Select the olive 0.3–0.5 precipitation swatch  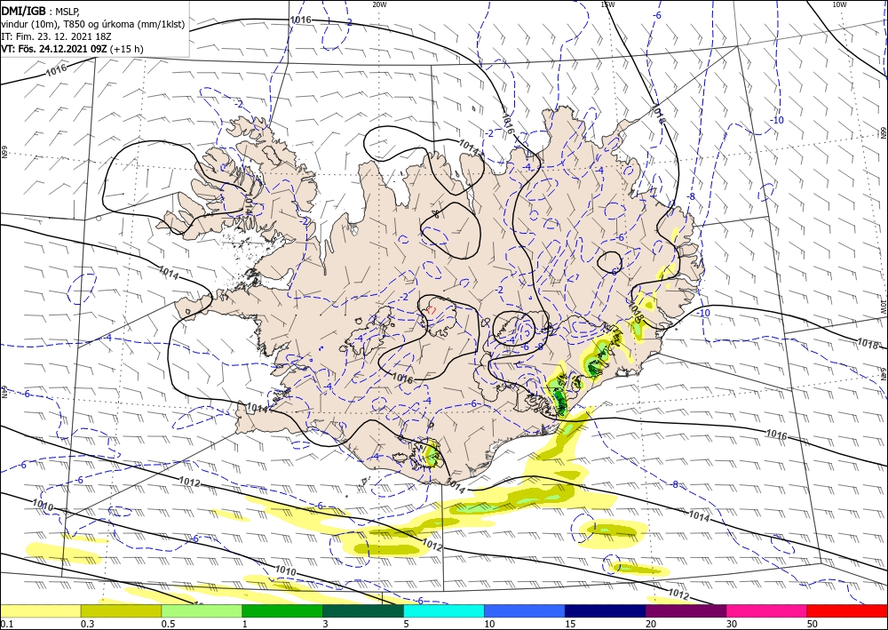click(121, 610)
